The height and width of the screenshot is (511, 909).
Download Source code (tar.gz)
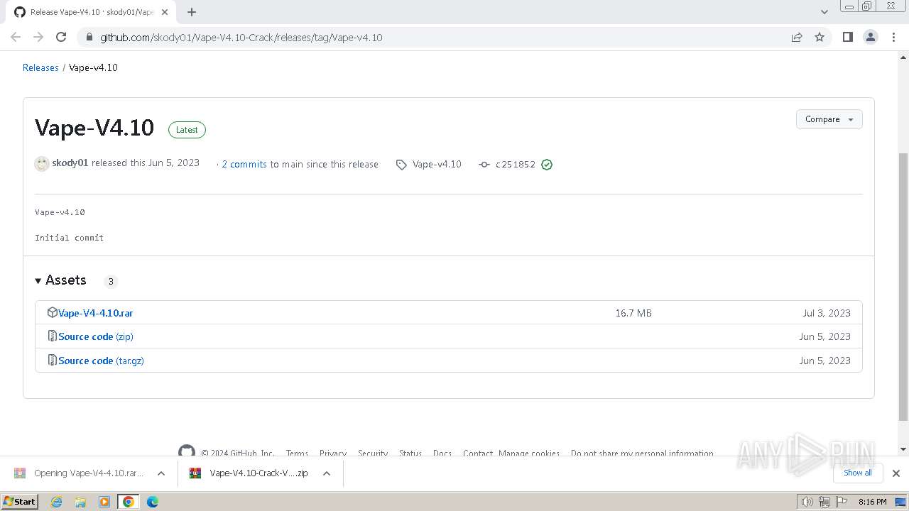101,361
